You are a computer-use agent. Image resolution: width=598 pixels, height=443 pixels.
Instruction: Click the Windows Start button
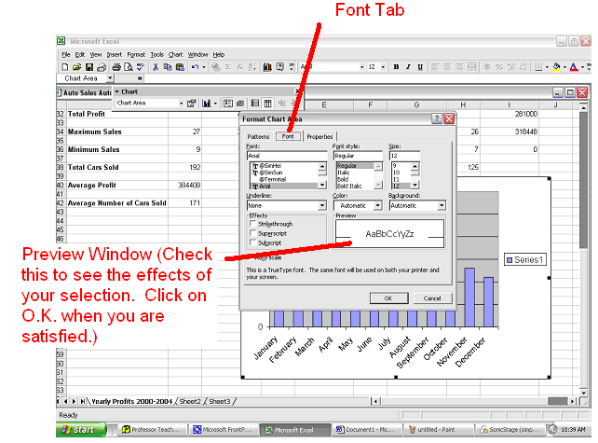[80, 430]
